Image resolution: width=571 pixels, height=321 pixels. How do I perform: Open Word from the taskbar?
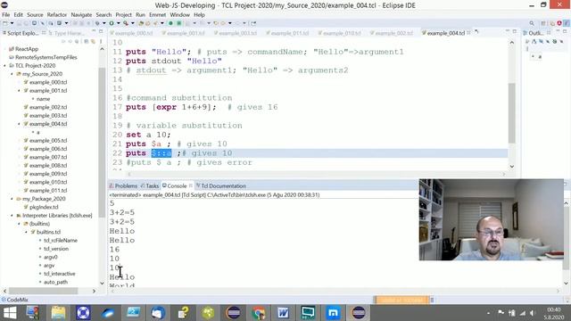pyautogui.click(x=284, y=313)
